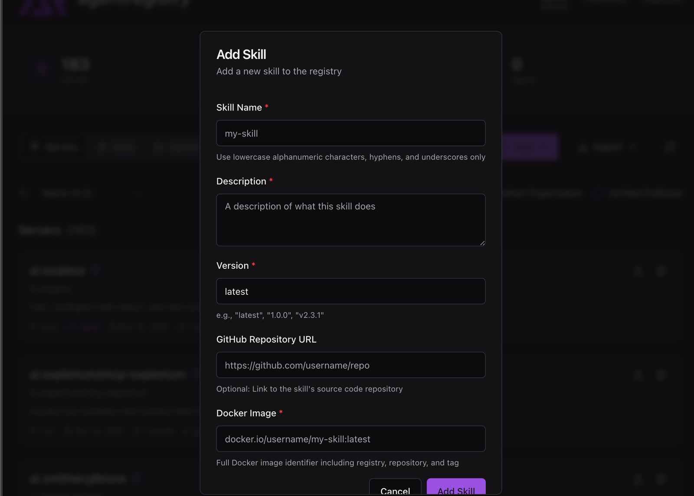Viewport: 694px width, 496px height.
Task: Select the blurred Servers tab behind dialog
Action: [x=55, y=147]
